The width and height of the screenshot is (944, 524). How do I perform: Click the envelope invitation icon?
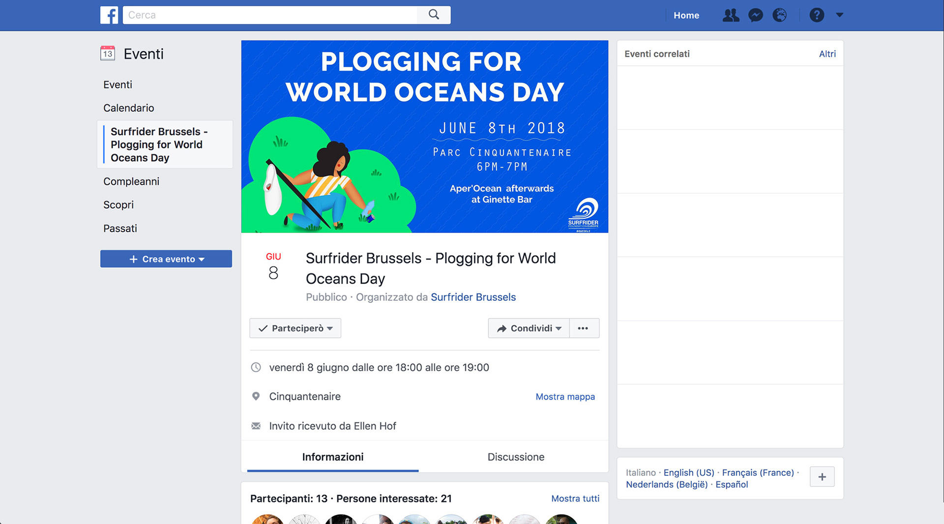click(x=256, y=426)
